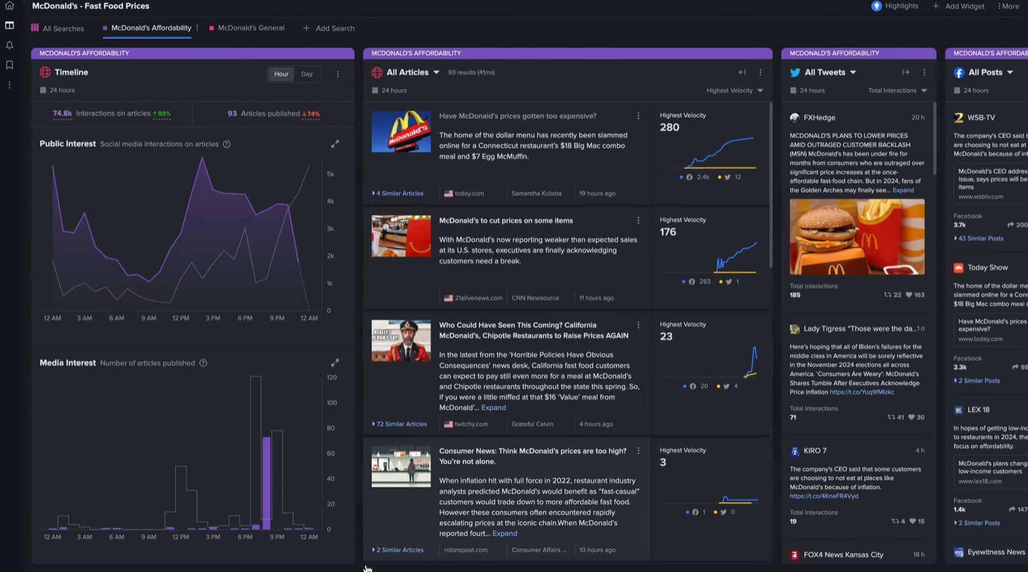This screenshot has width=1028, height=572.
Task: Open options for 'McDonald's to cut prices' article
Action: [638, 220]
